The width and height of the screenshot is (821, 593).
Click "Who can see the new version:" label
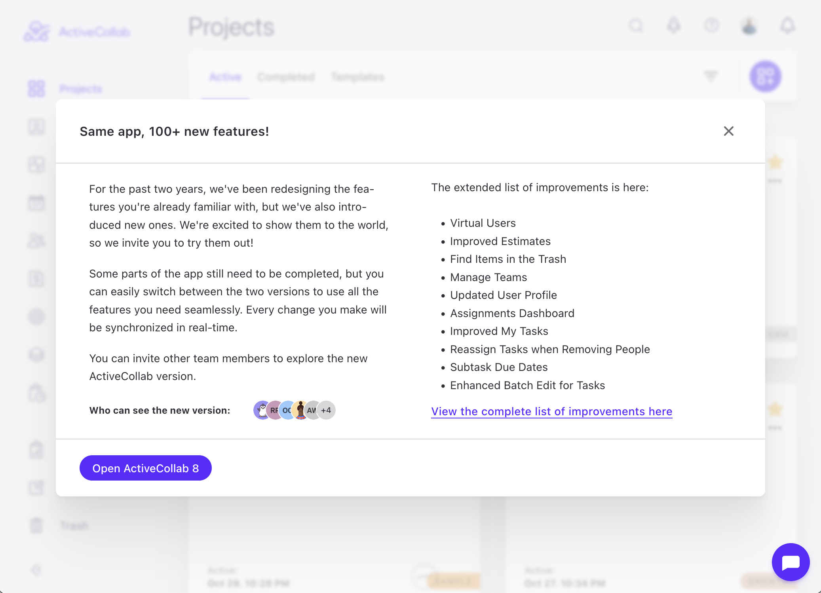(x=160, y=411)
